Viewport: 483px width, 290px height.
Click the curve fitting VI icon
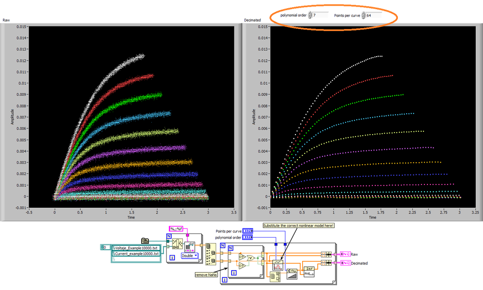(x=278, y=265)
